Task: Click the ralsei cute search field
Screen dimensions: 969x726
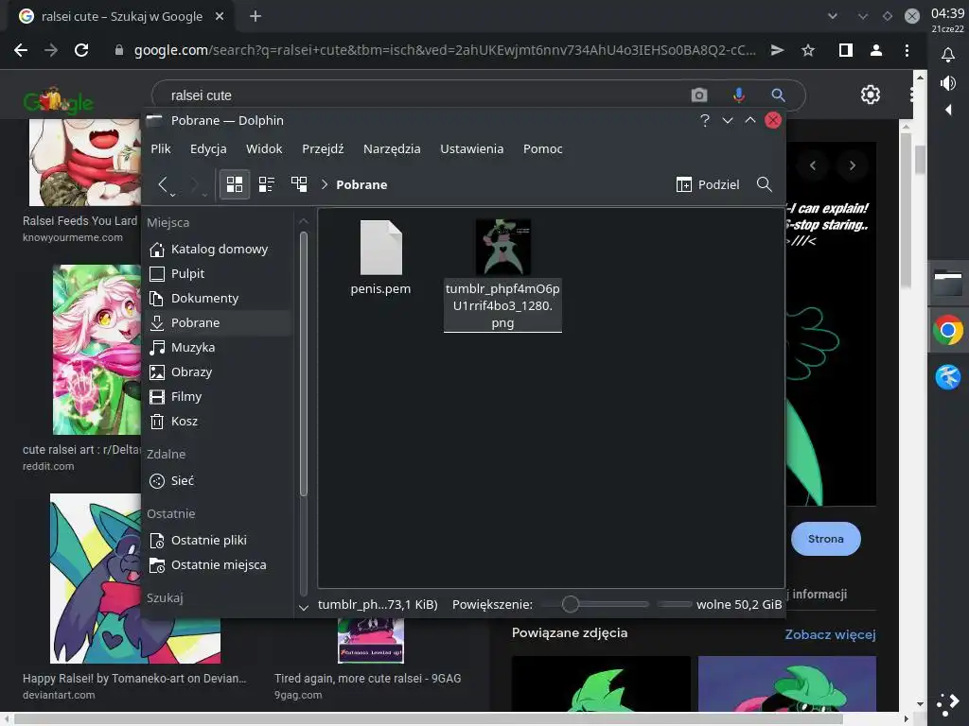Action: coord(427,95)
